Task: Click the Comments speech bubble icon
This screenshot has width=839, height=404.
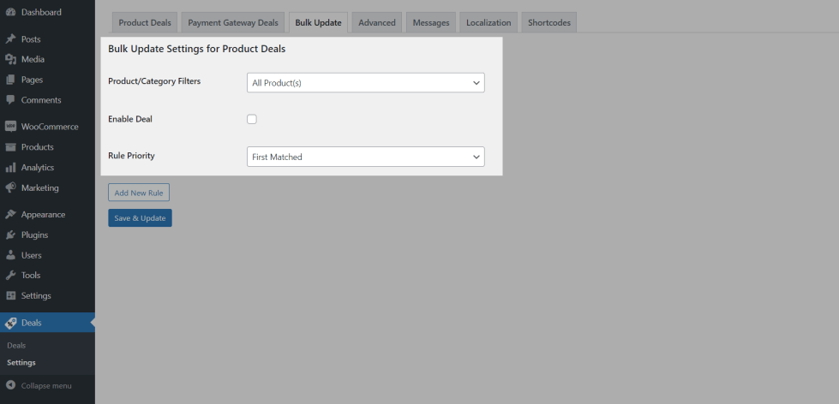Action: click(x=10, y=100)
